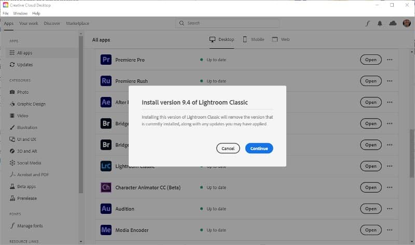The width and height of the screenshot is (415, 245).
Task: Expand more options for After Effects
Action: tap(390, 102)
